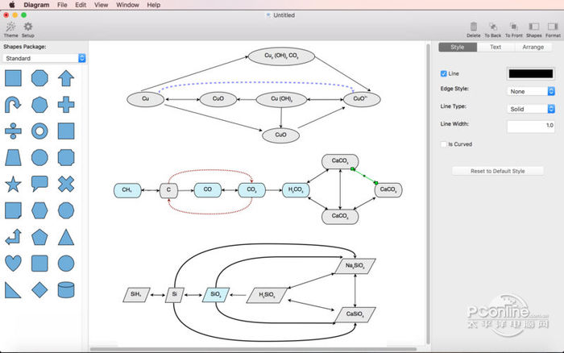This screenshot has height=353, width=564.
Task: Pick the up arrow shape
Action: click(66, 78)
